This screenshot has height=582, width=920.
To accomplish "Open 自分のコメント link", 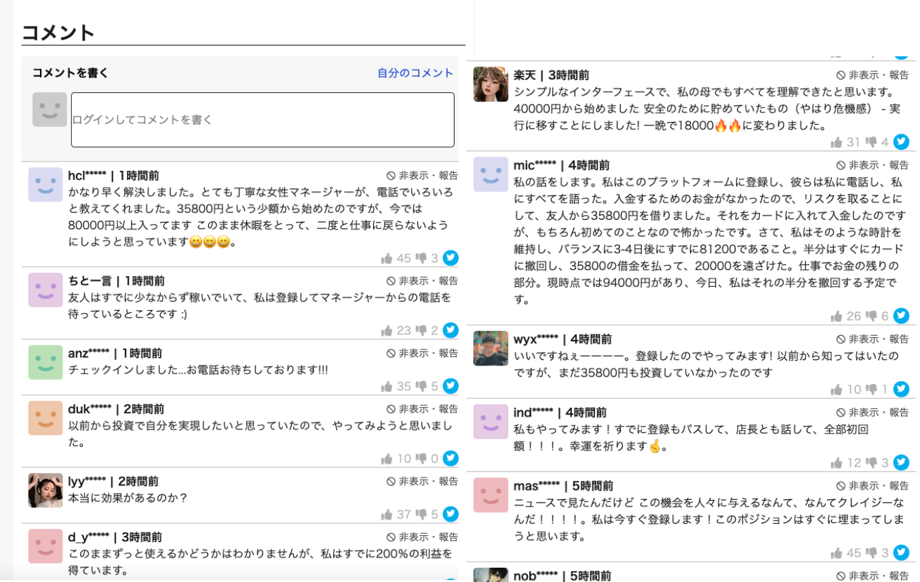I will [415, 73].
